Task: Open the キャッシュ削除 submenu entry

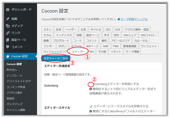Action: tap(16, 110)
